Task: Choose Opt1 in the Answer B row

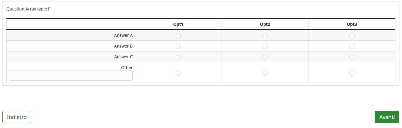Action: 178,47
